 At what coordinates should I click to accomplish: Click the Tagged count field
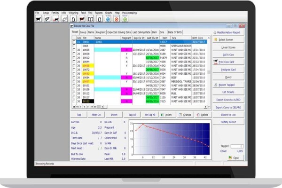pyautogui.click(x=237, y=146)
